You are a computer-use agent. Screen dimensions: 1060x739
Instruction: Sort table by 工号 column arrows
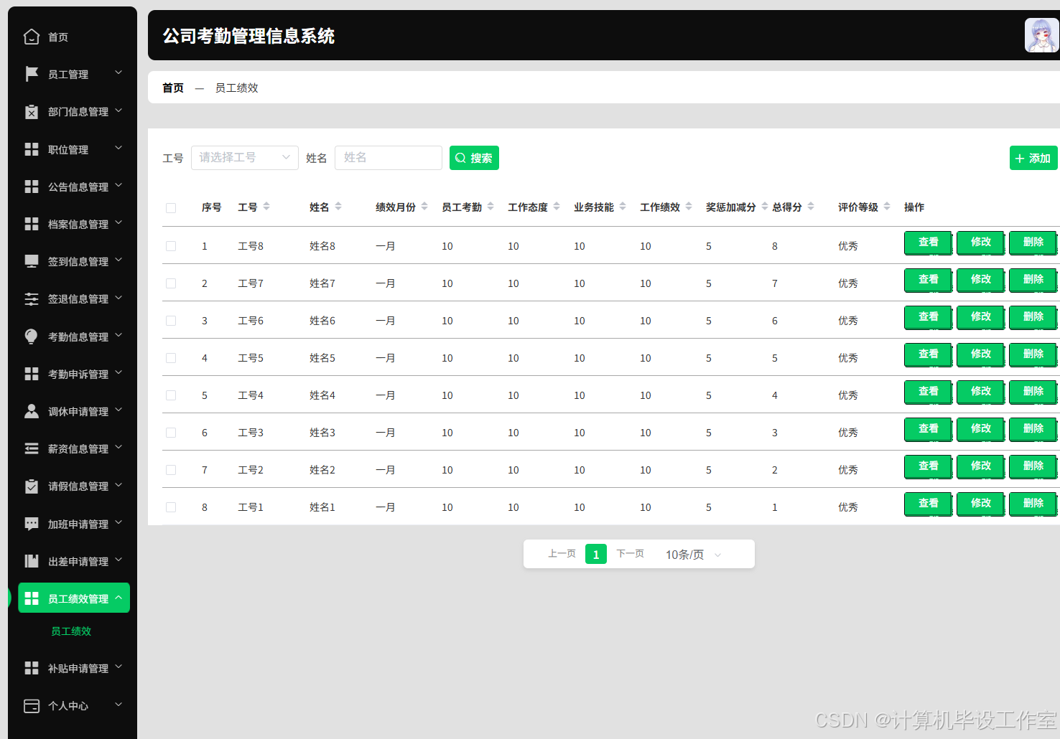[266, 207]
